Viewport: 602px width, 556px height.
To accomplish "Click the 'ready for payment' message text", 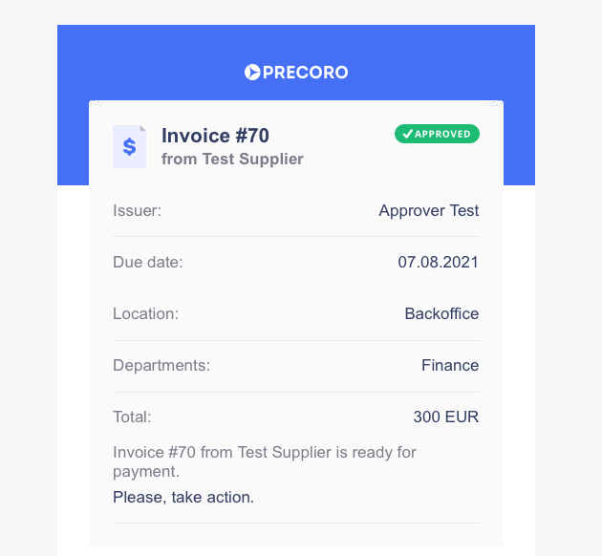I will click(265, 462).
